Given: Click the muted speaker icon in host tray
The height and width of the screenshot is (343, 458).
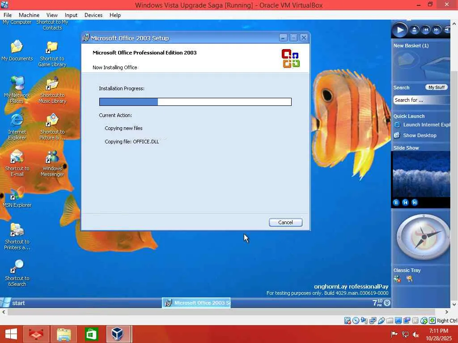Looking at the screenshot, I should point(416,335).
